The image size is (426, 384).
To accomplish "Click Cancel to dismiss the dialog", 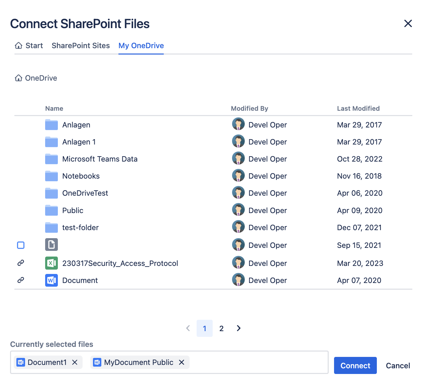I will [398, 366].
